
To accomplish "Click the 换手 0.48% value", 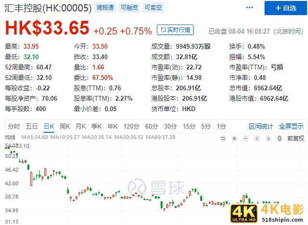I will click(257, 46).
